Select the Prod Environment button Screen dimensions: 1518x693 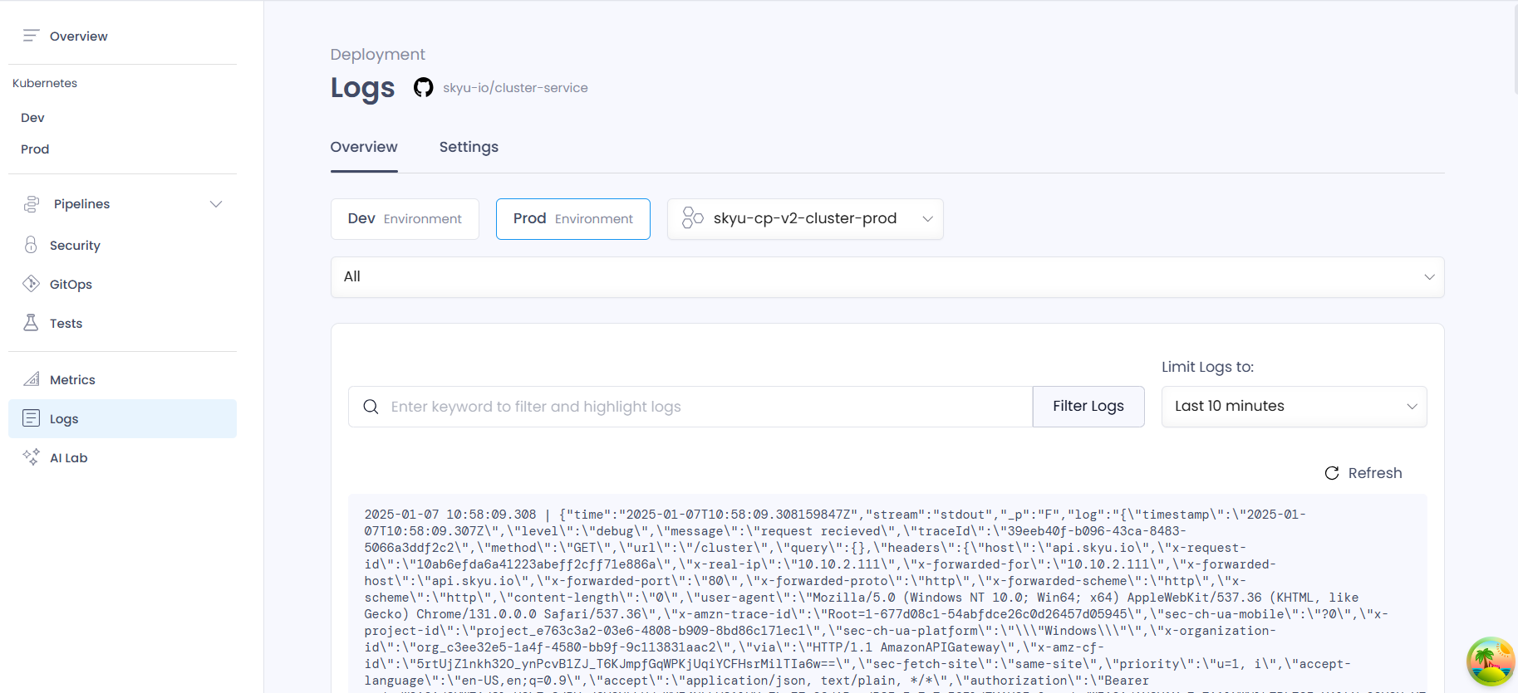[573, 219]
